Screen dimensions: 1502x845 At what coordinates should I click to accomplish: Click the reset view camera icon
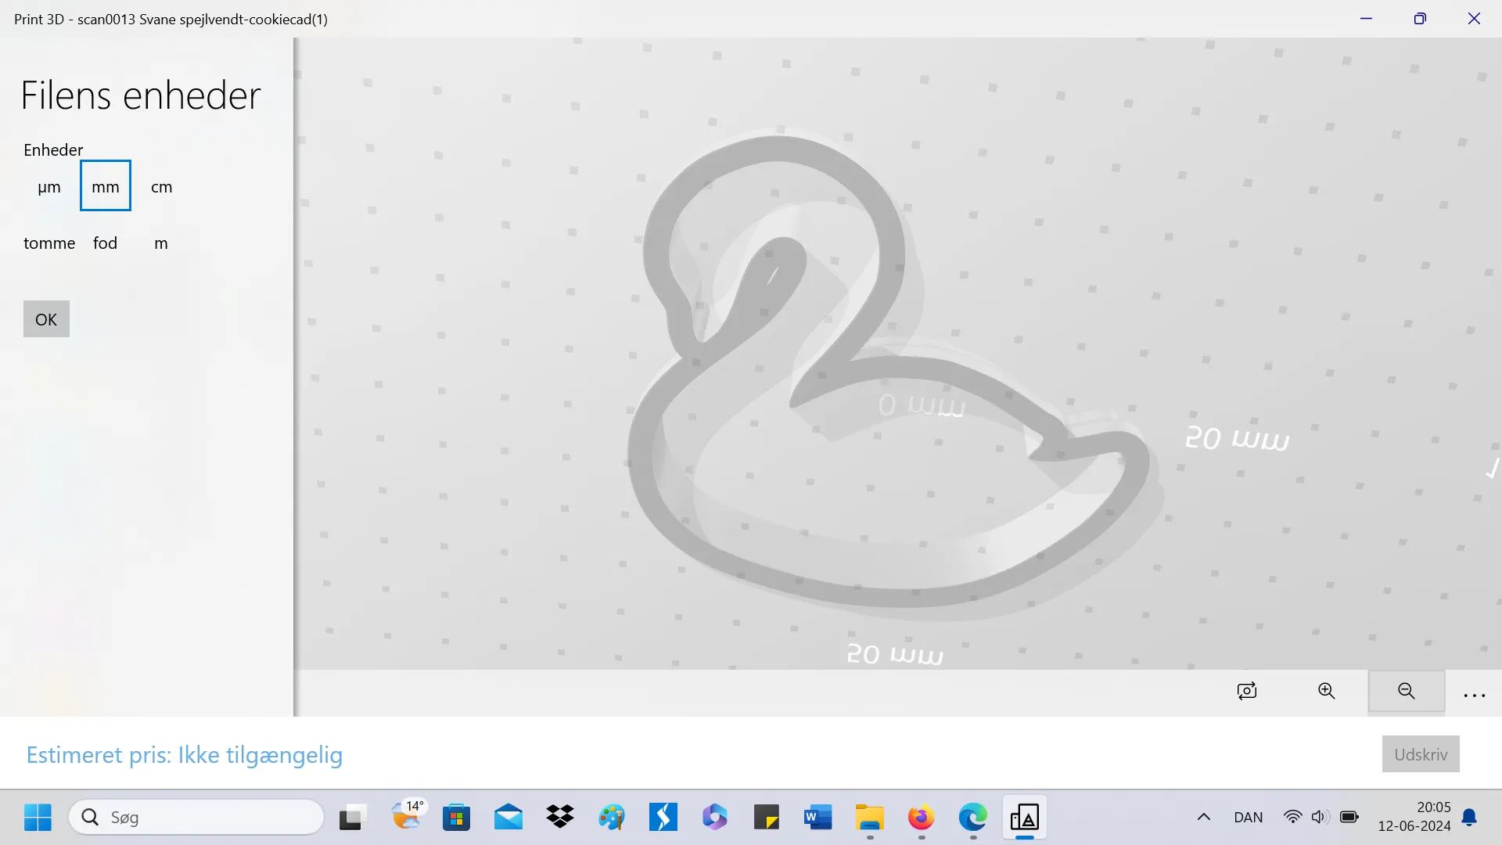tap(1247, 691)
